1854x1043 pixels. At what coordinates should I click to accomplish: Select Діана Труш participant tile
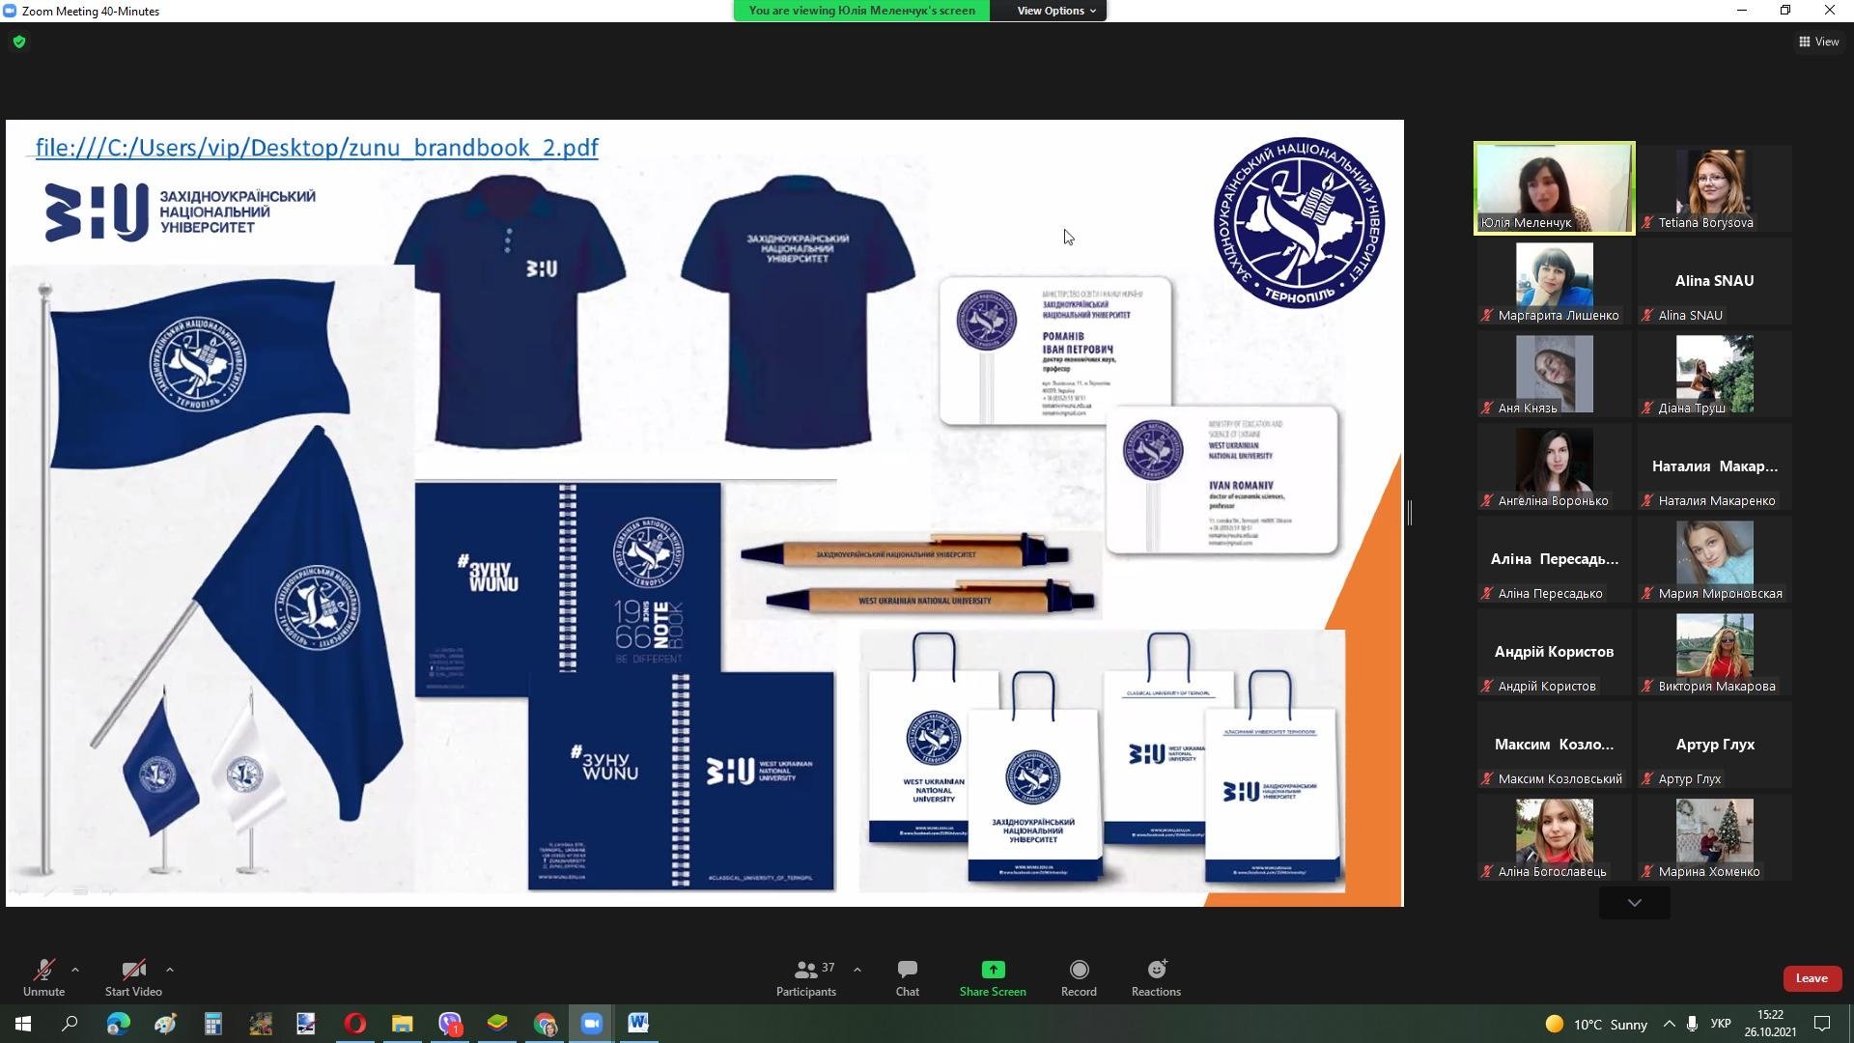point(1714,374)
